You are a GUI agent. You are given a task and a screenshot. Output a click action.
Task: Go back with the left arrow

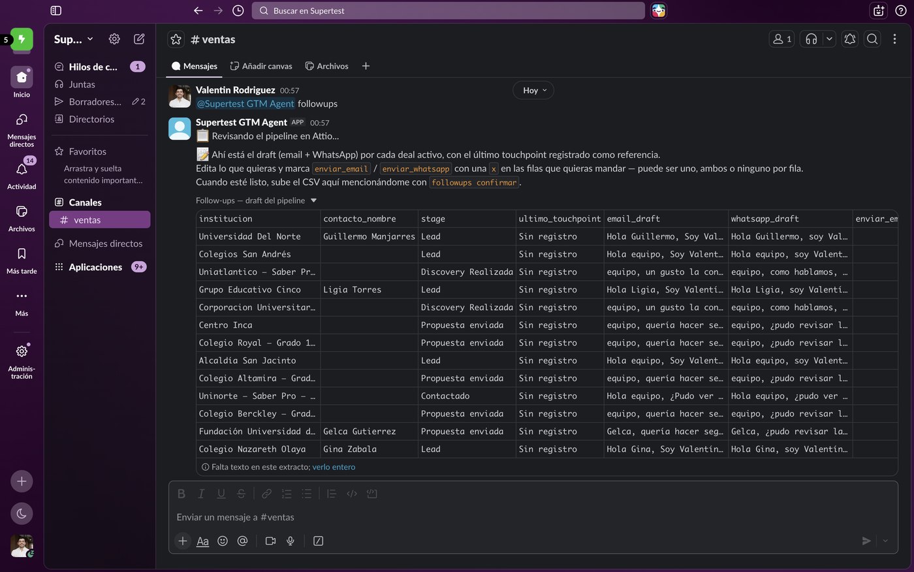pyautogui.click(x=198, y=10)
